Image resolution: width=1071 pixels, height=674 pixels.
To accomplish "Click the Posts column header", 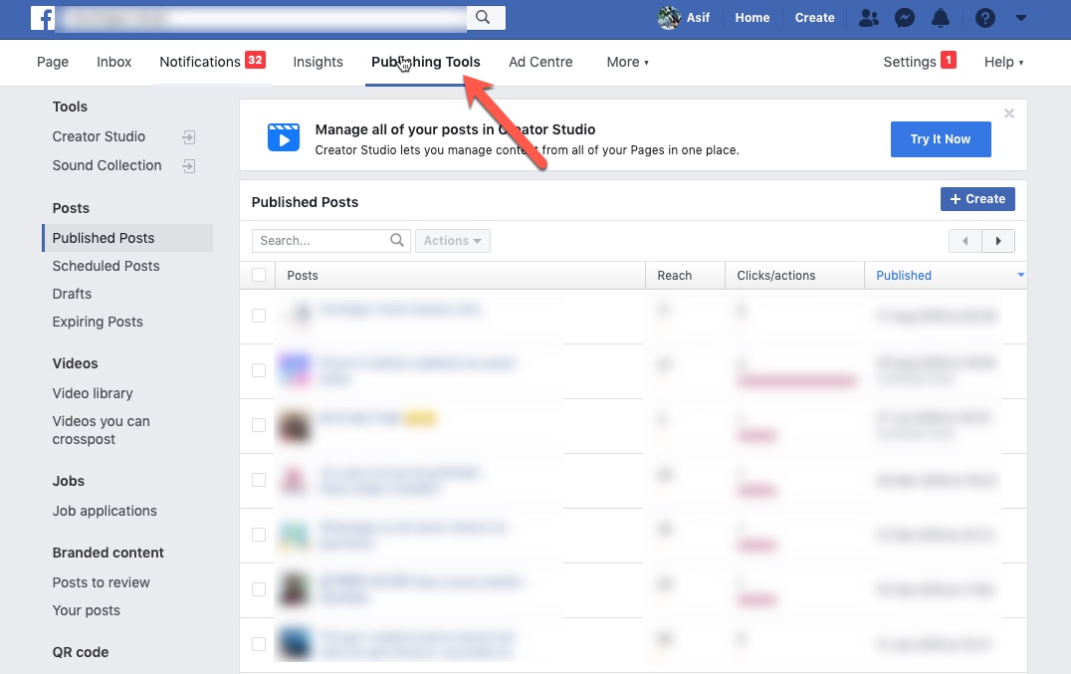I will pos(461,275).
